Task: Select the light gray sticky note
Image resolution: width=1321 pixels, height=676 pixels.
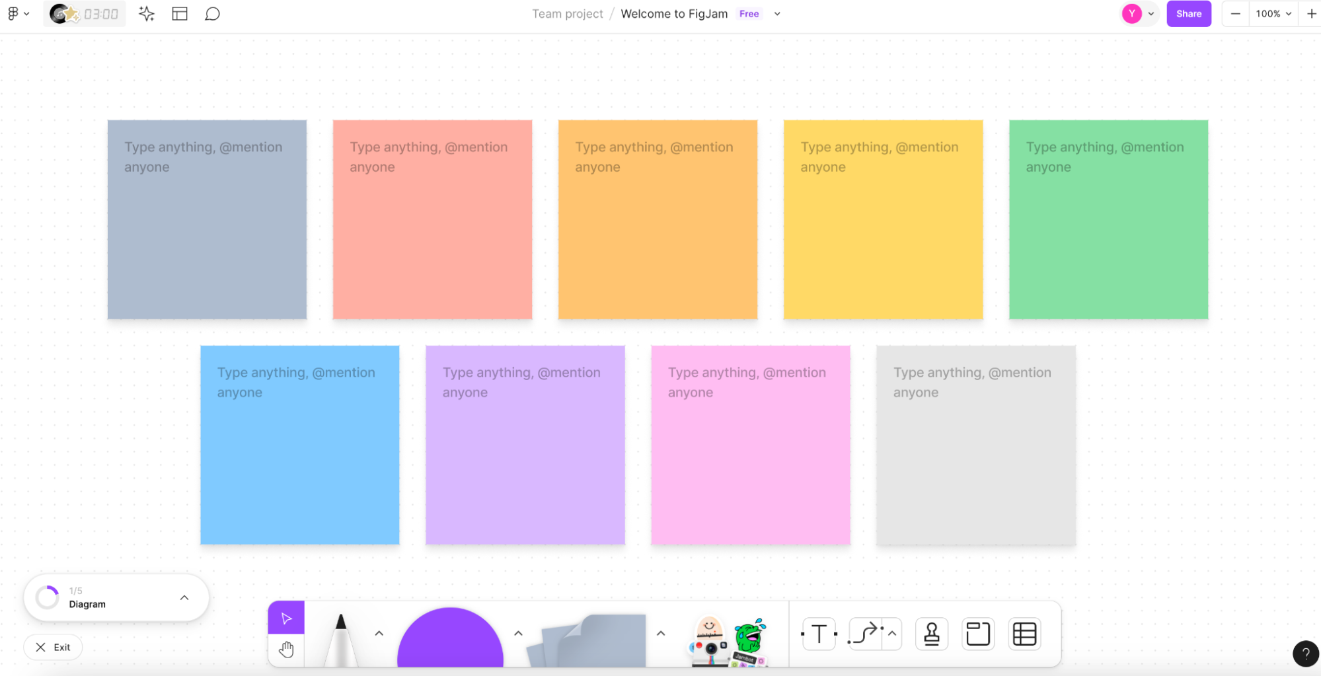Action: pos(976,445)
